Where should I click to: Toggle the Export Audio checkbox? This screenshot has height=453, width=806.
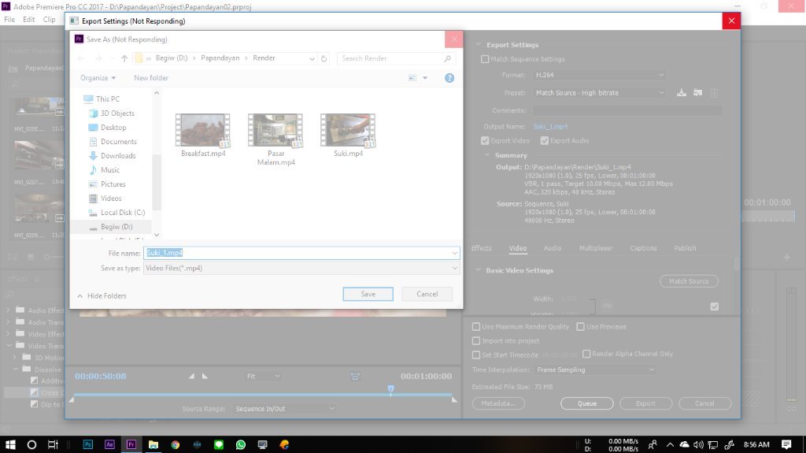pyautogui.click(x=545, y=141)
